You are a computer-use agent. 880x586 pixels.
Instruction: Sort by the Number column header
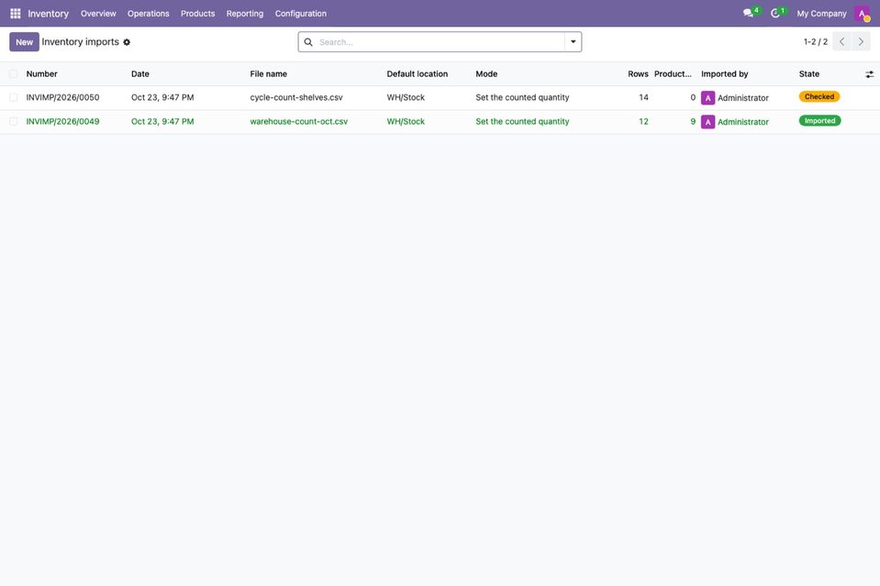coord(41,74)
